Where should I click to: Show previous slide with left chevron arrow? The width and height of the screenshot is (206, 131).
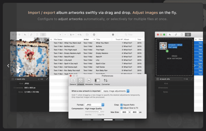(8, 65)
